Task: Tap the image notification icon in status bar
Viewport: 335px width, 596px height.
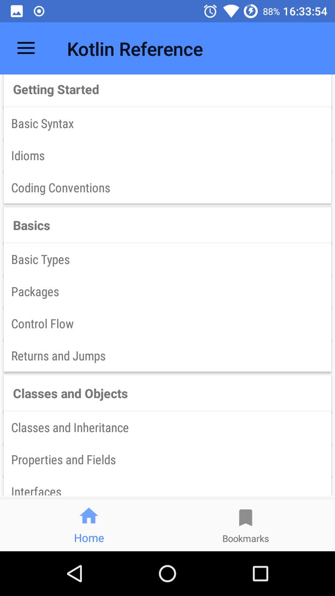Action: pyautogui.click(x=17, y=11)
